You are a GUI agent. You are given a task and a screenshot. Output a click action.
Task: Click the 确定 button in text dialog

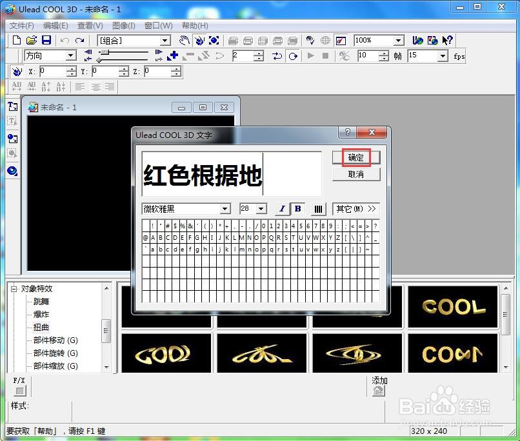coord(356,157)
